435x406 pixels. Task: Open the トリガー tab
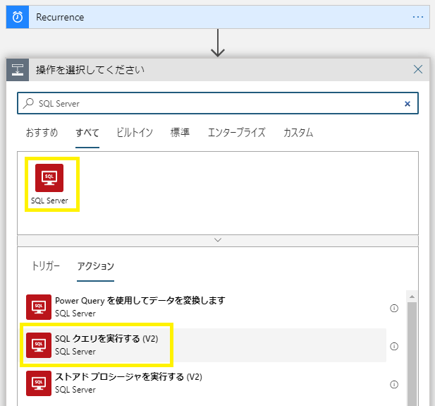click(x=46, y=266)
